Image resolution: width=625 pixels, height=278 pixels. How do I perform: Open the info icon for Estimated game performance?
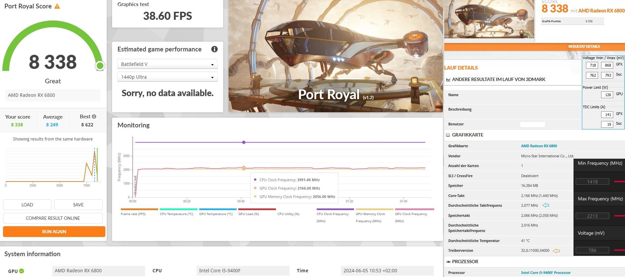214,49
